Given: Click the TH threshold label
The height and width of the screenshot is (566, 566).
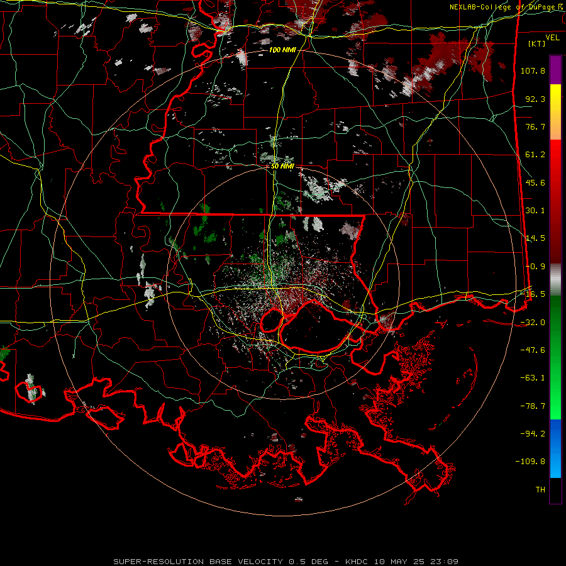Looking at the screenshot, I should 540,490.
